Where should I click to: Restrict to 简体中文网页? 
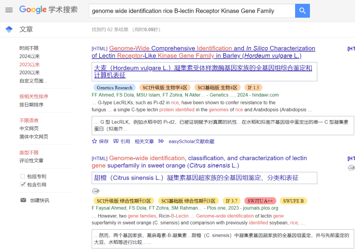click(34, 136)
